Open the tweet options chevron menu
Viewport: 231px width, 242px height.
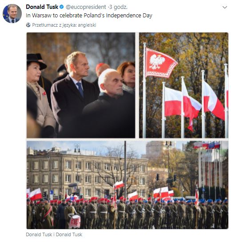point(225,7)
